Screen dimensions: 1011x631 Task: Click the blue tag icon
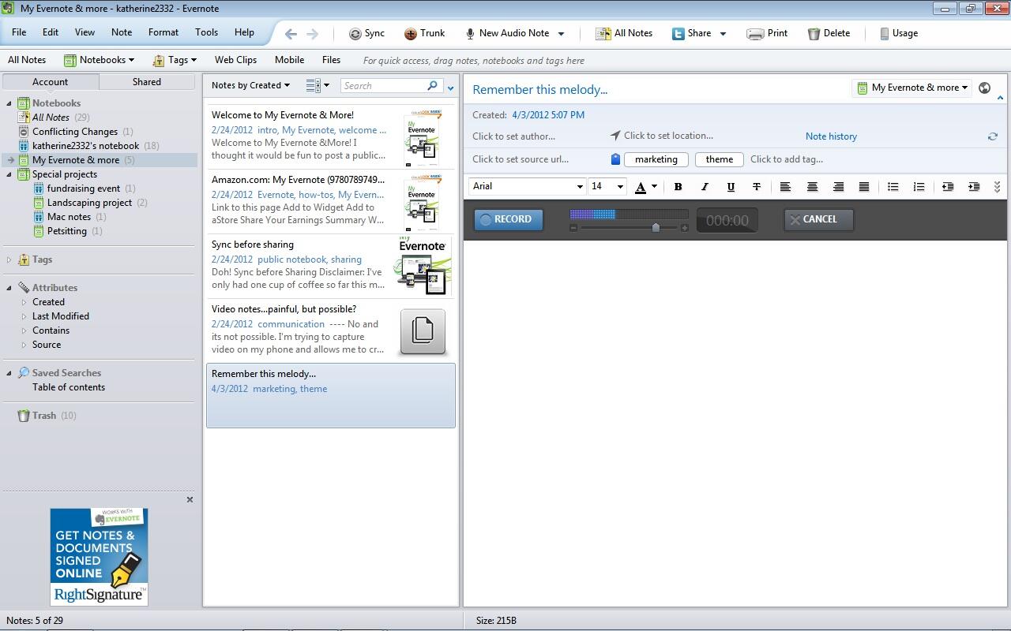(615, 159)
